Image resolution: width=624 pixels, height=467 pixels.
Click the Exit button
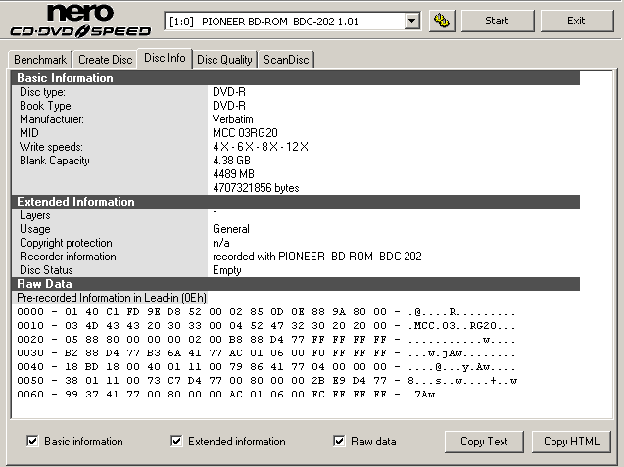pos(576,21)
